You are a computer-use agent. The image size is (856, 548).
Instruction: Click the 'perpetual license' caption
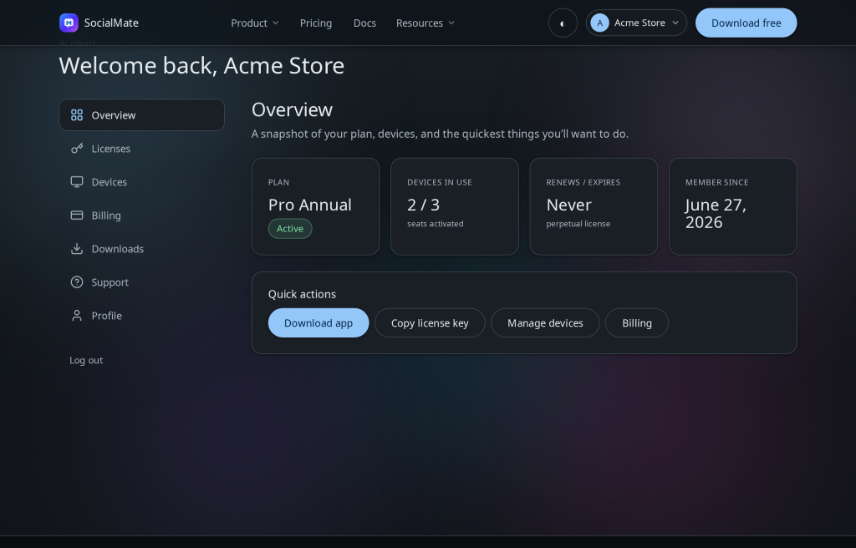pos(578,224)
